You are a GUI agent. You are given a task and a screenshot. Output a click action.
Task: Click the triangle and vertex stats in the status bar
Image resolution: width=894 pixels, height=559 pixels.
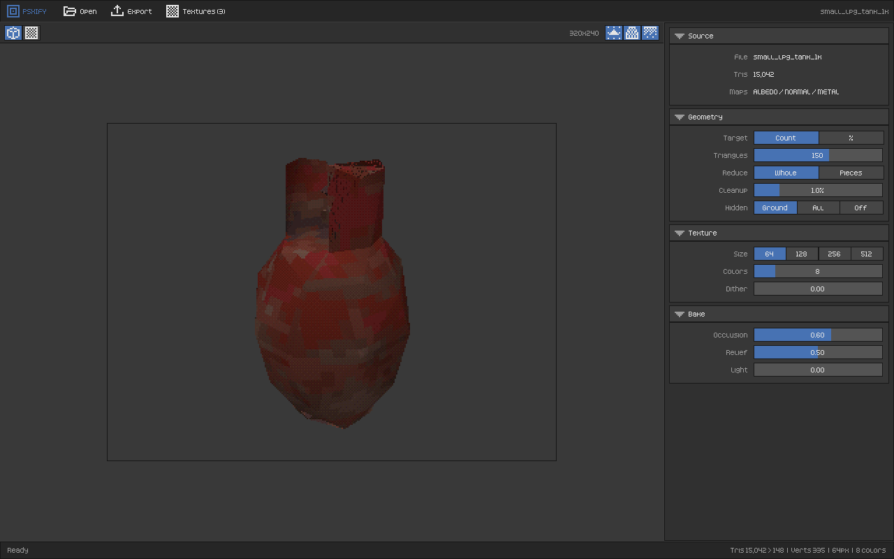click(777, 551)
